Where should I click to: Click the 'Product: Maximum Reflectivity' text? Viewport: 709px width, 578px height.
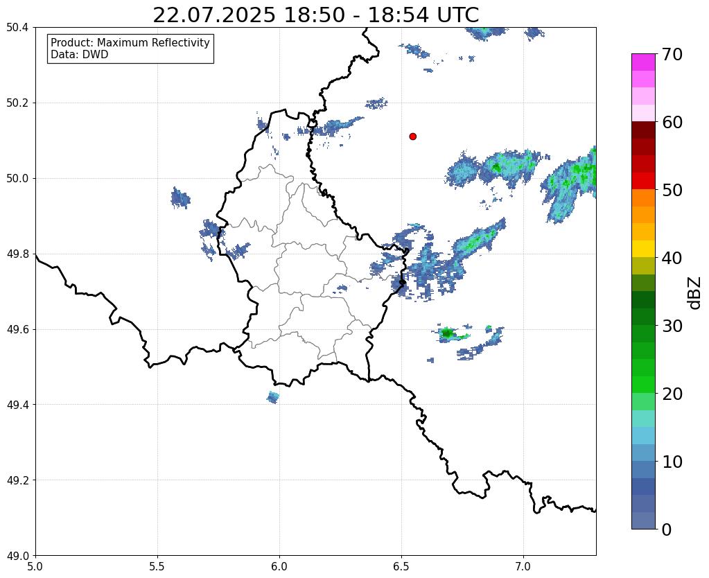[x=130, y=42]
